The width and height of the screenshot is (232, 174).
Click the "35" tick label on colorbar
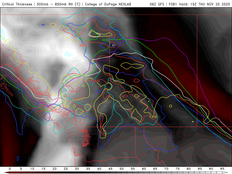tap(88, 169)
